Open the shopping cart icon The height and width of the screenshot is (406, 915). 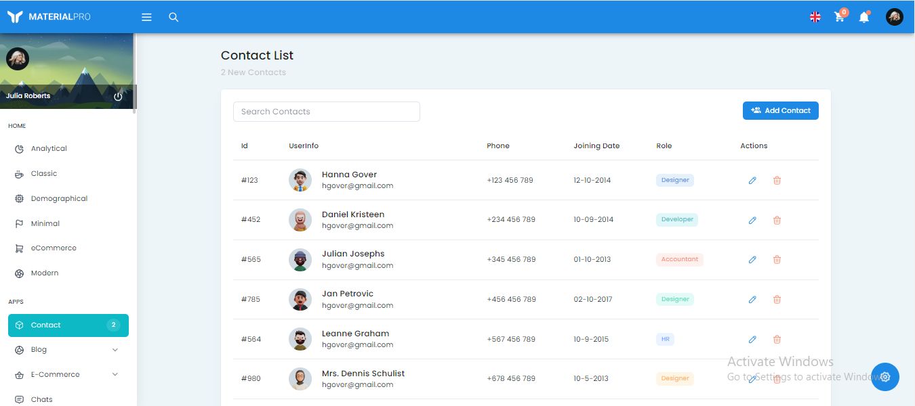coord(840,17)
